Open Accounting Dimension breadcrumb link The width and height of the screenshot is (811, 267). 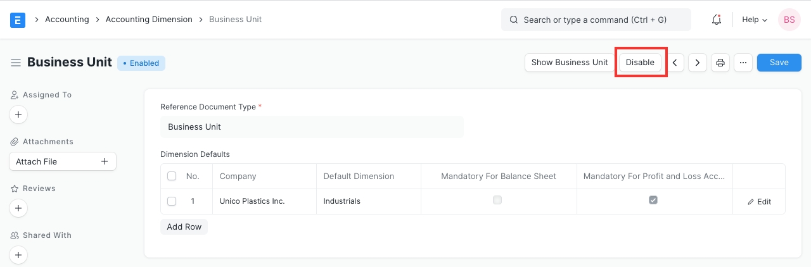[149, 20]
